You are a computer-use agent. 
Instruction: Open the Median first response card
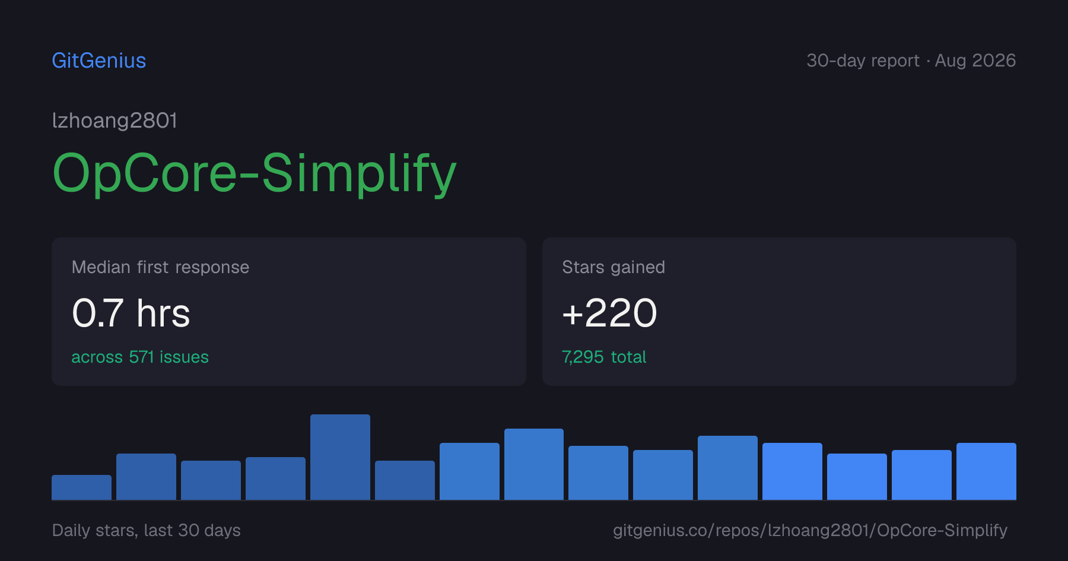point(289,312)
